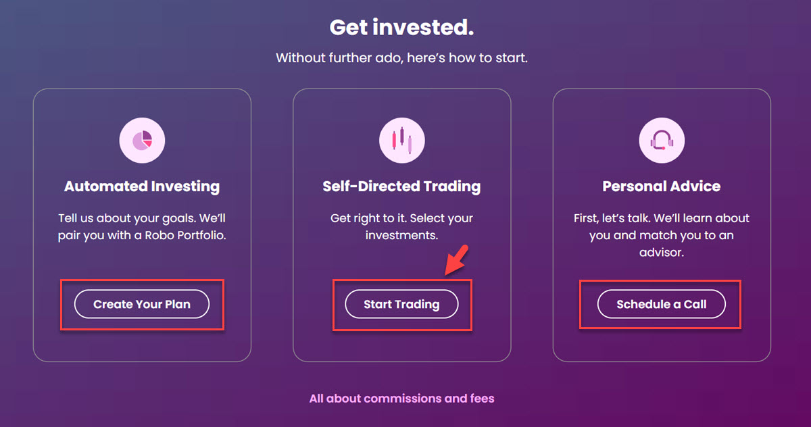Click the Automated Investing heading
The image size is (811, 427).
[142, 186]
